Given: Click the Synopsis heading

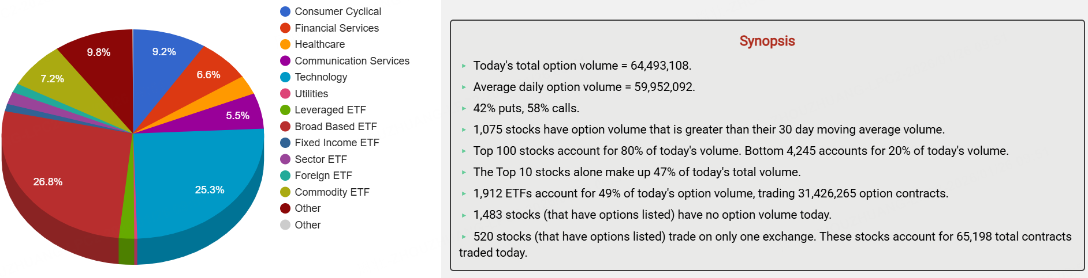Looking at the screenshot, I should coord(767,41).
